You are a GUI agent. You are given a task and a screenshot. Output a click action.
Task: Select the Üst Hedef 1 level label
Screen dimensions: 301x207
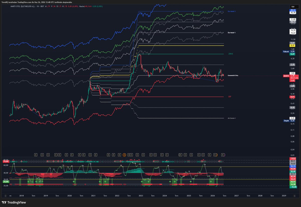click(232, 33)
